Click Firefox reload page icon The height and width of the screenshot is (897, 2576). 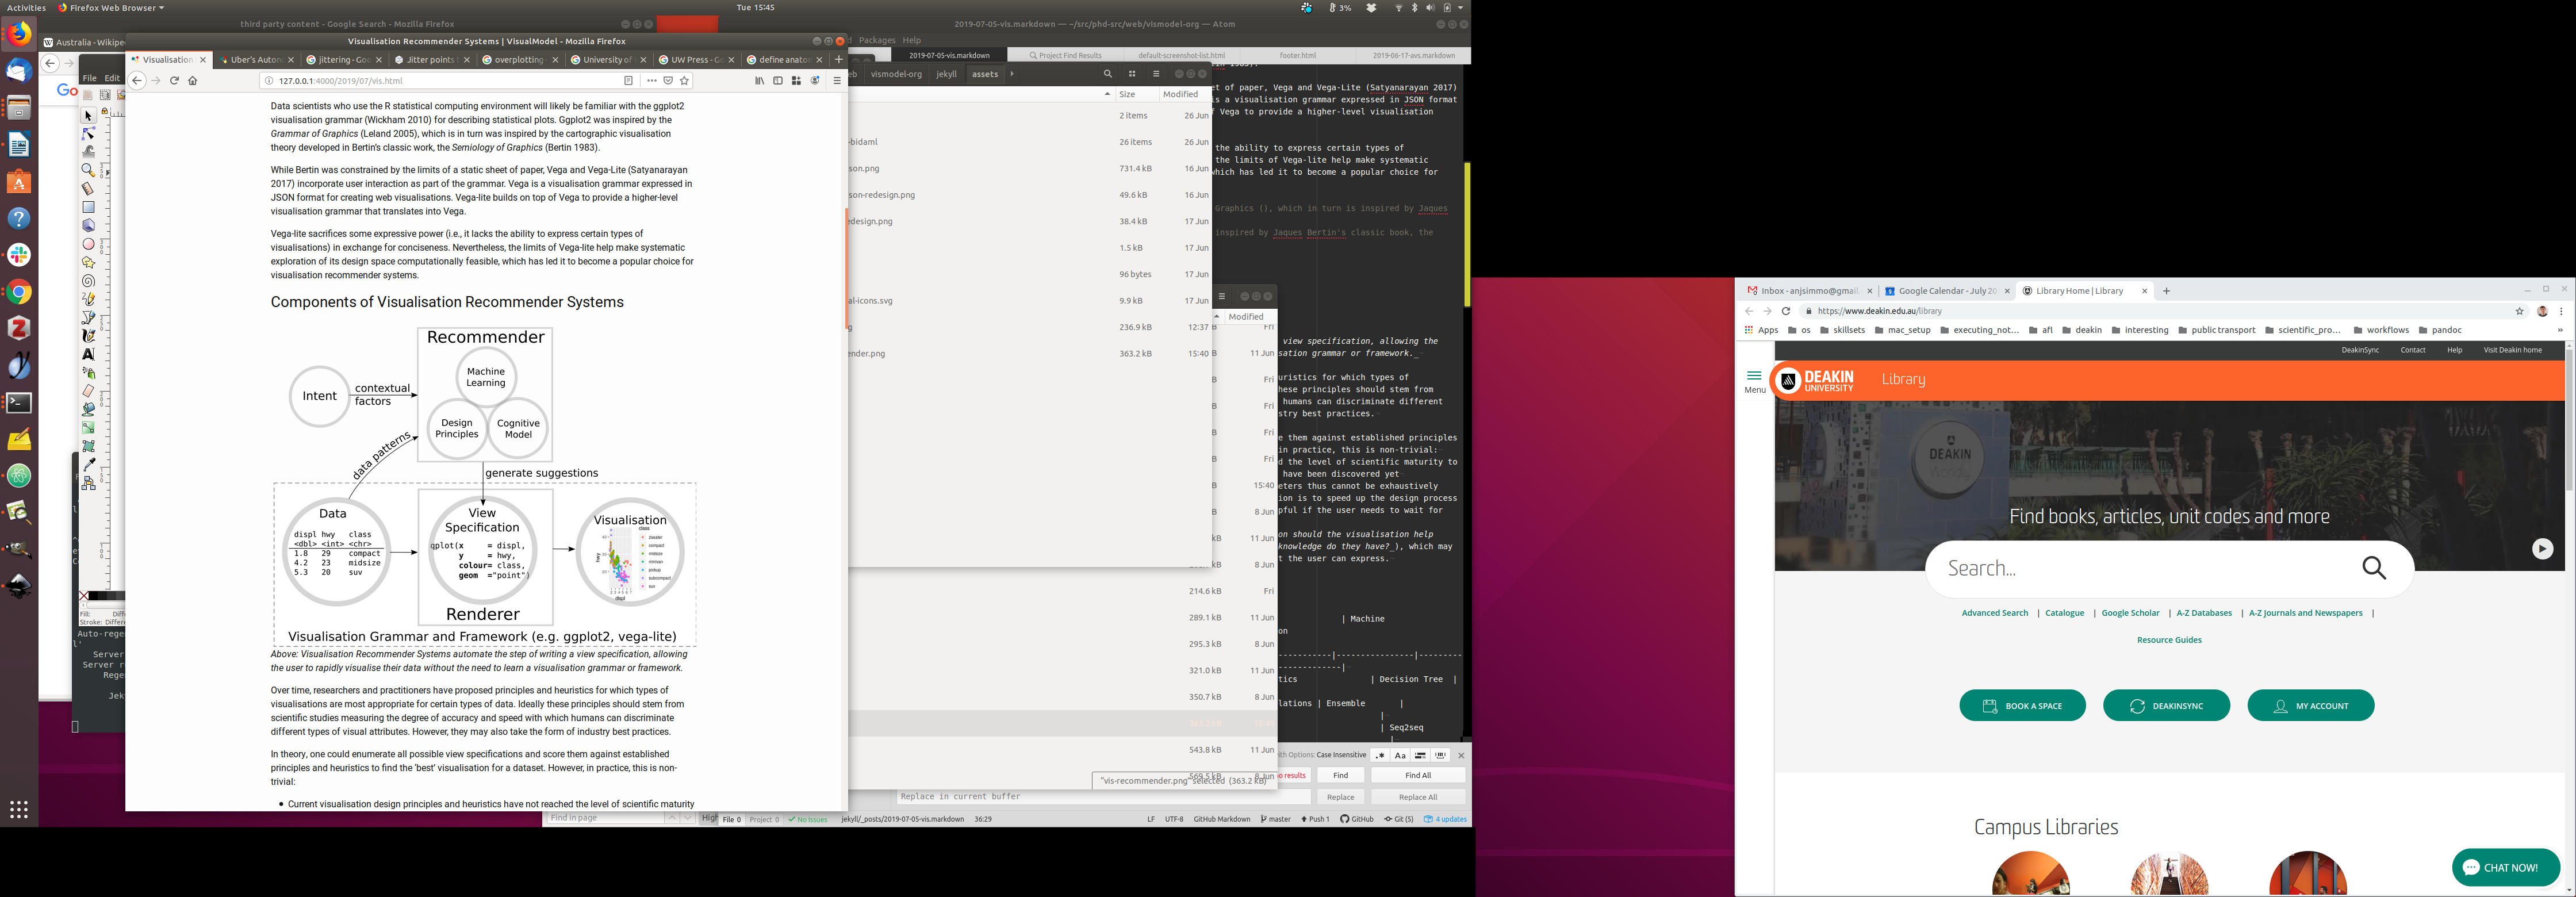(x=174, y=81)
